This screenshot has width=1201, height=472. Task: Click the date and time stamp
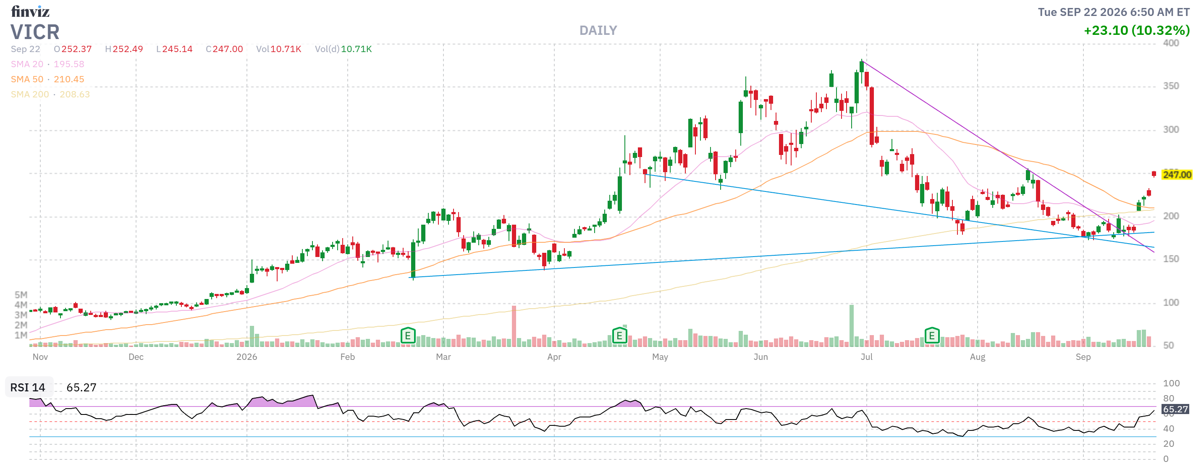pos(1113,12)
